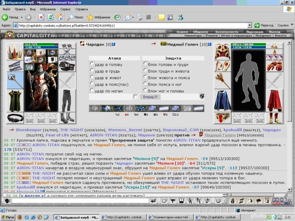Open the address bar dropdown arrow
This screenshot has width=295, height=221.
[249, 26]
